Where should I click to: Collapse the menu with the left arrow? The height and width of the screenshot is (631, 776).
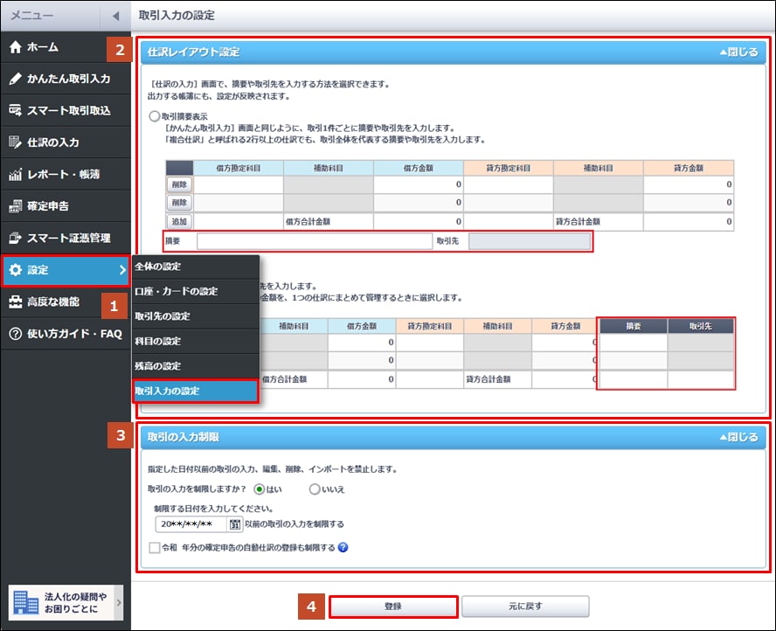point(116,16)
